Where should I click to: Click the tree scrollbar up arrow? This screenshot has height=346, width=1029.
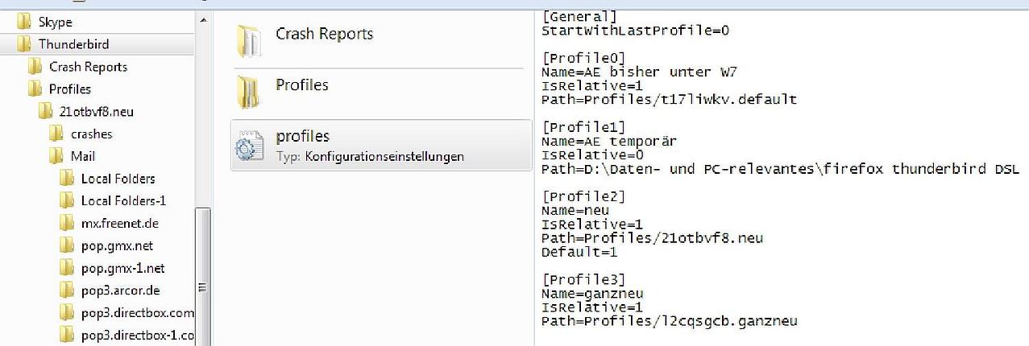202,19
